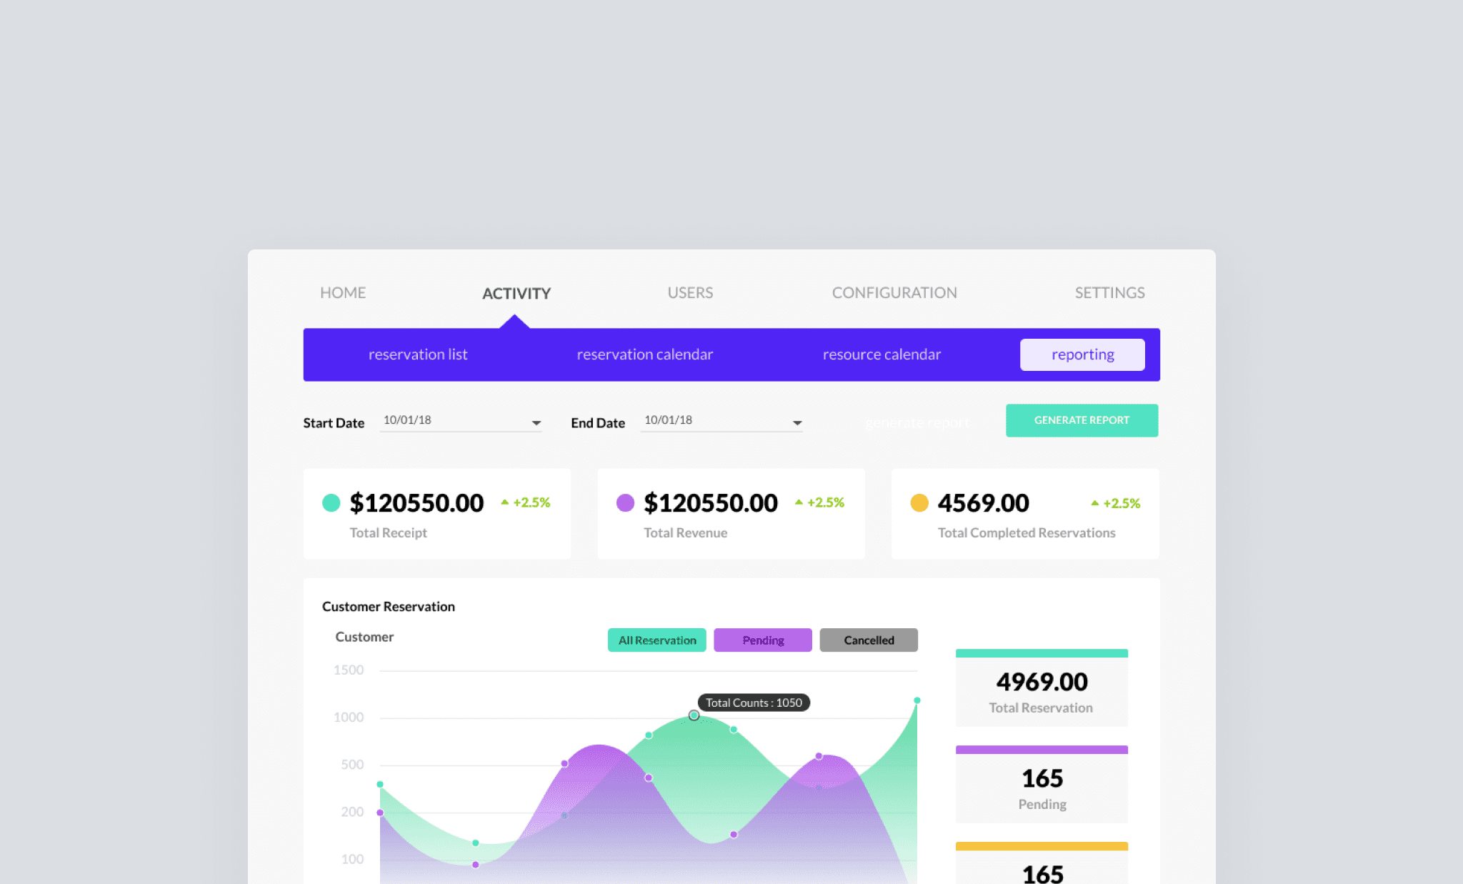Click highlighted chart point at 1050 counts
This screenshot has width=1463, height=884.
coord(694,715)
